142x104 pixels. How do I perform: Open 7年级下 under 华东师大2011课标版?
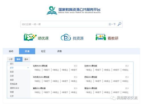click(x=47, y=81)
